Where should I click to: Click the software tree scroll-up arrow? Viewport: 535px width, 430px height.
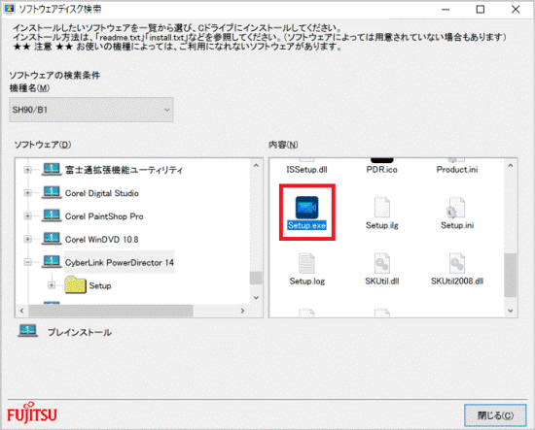[256, 165]
